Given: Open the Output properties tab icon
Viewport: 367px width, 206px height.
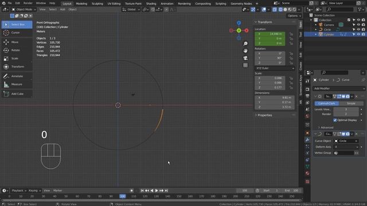Looking at the screenshot, I should 307,96.
